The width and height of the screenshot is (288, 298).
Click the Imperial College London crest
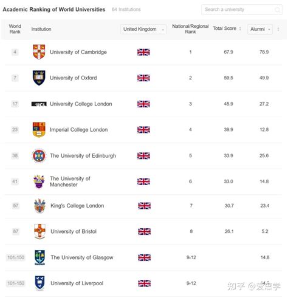39,130
